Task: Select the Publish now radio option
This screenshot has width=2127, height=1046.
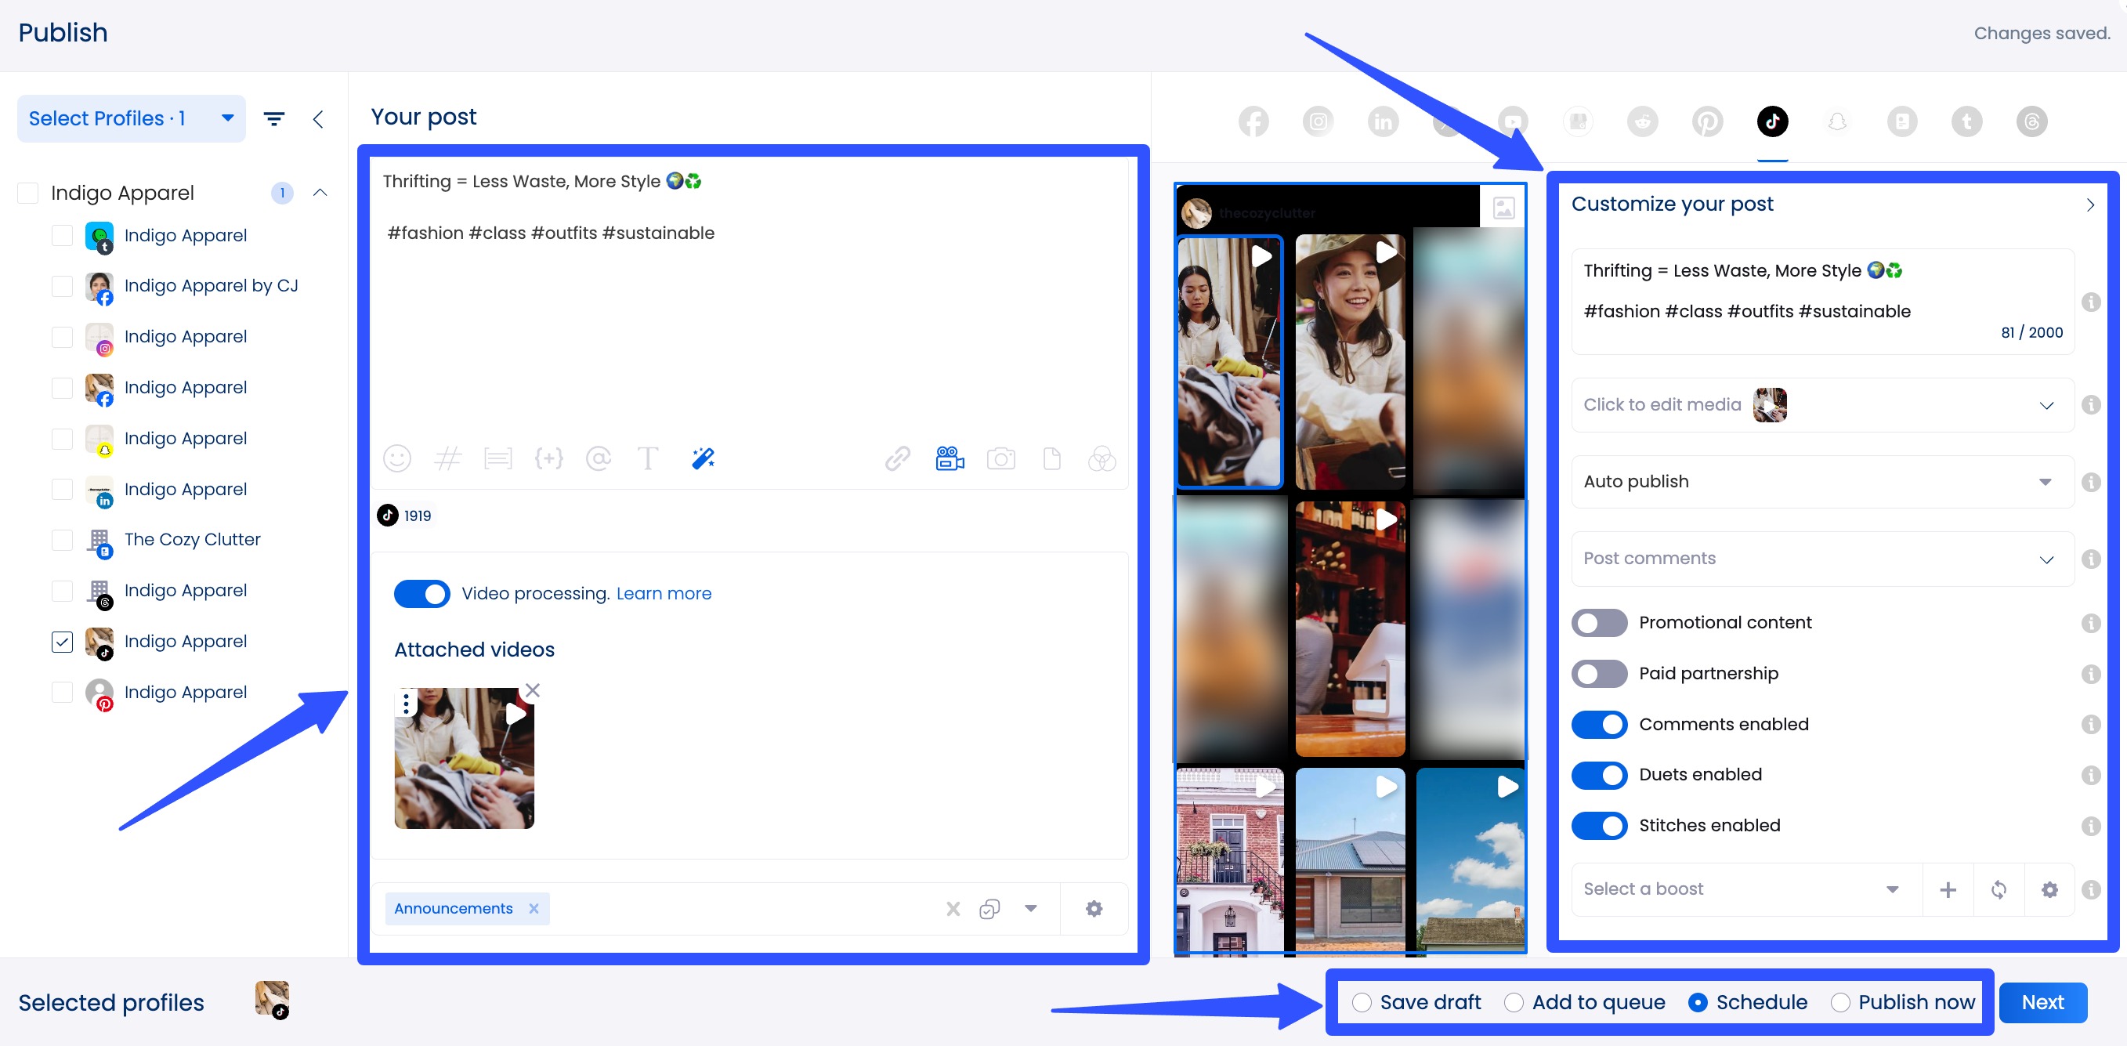Action: (x=1840, y=1002)
